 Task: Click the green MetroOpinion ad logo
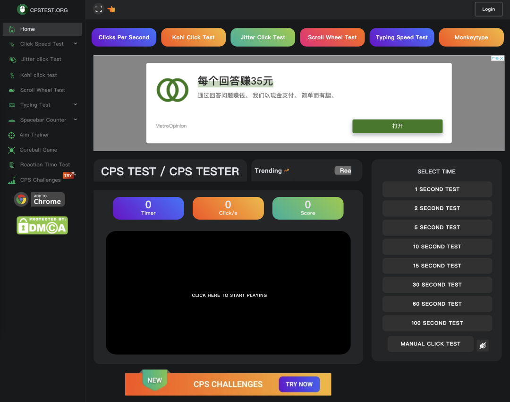pyautogui.click(x=172, y=90)
